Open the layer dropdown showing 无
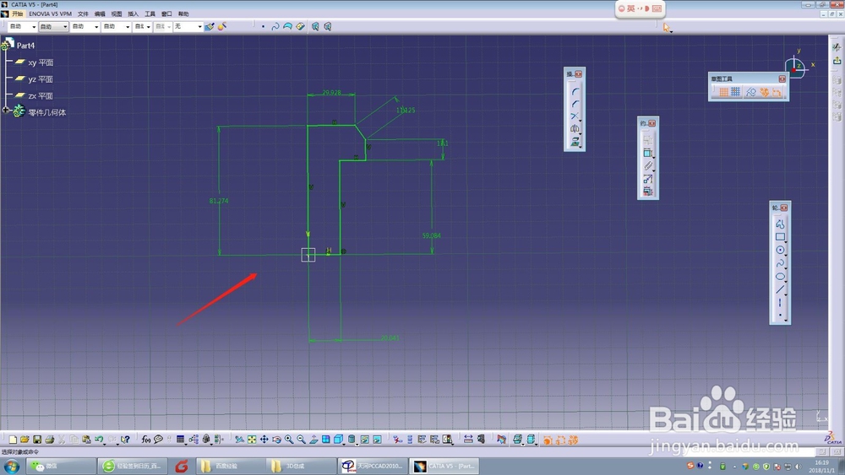845x475 pixels. click(188, 26)
